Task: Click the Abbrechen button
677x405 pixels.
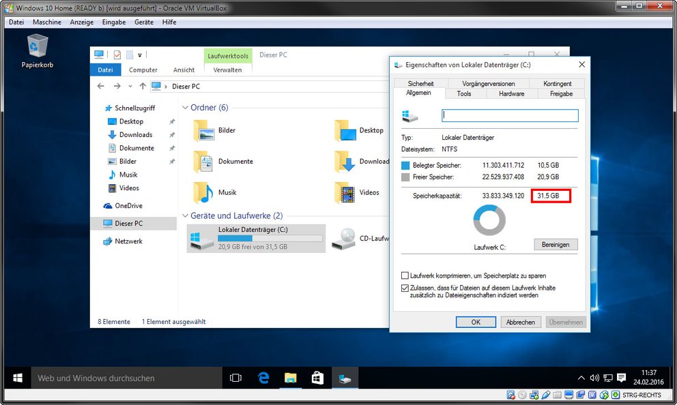Action: (520, 322)
